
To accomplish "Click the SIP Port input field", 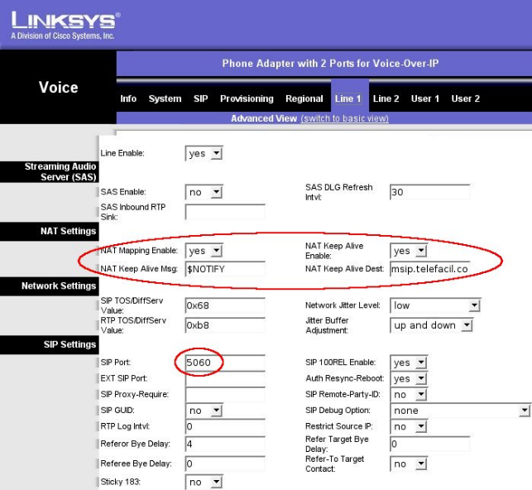I will pyautogui.click(x=224, y=363).
